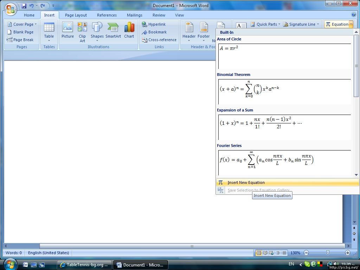Collapse the Equation gallery dropdown arrow

351,24
